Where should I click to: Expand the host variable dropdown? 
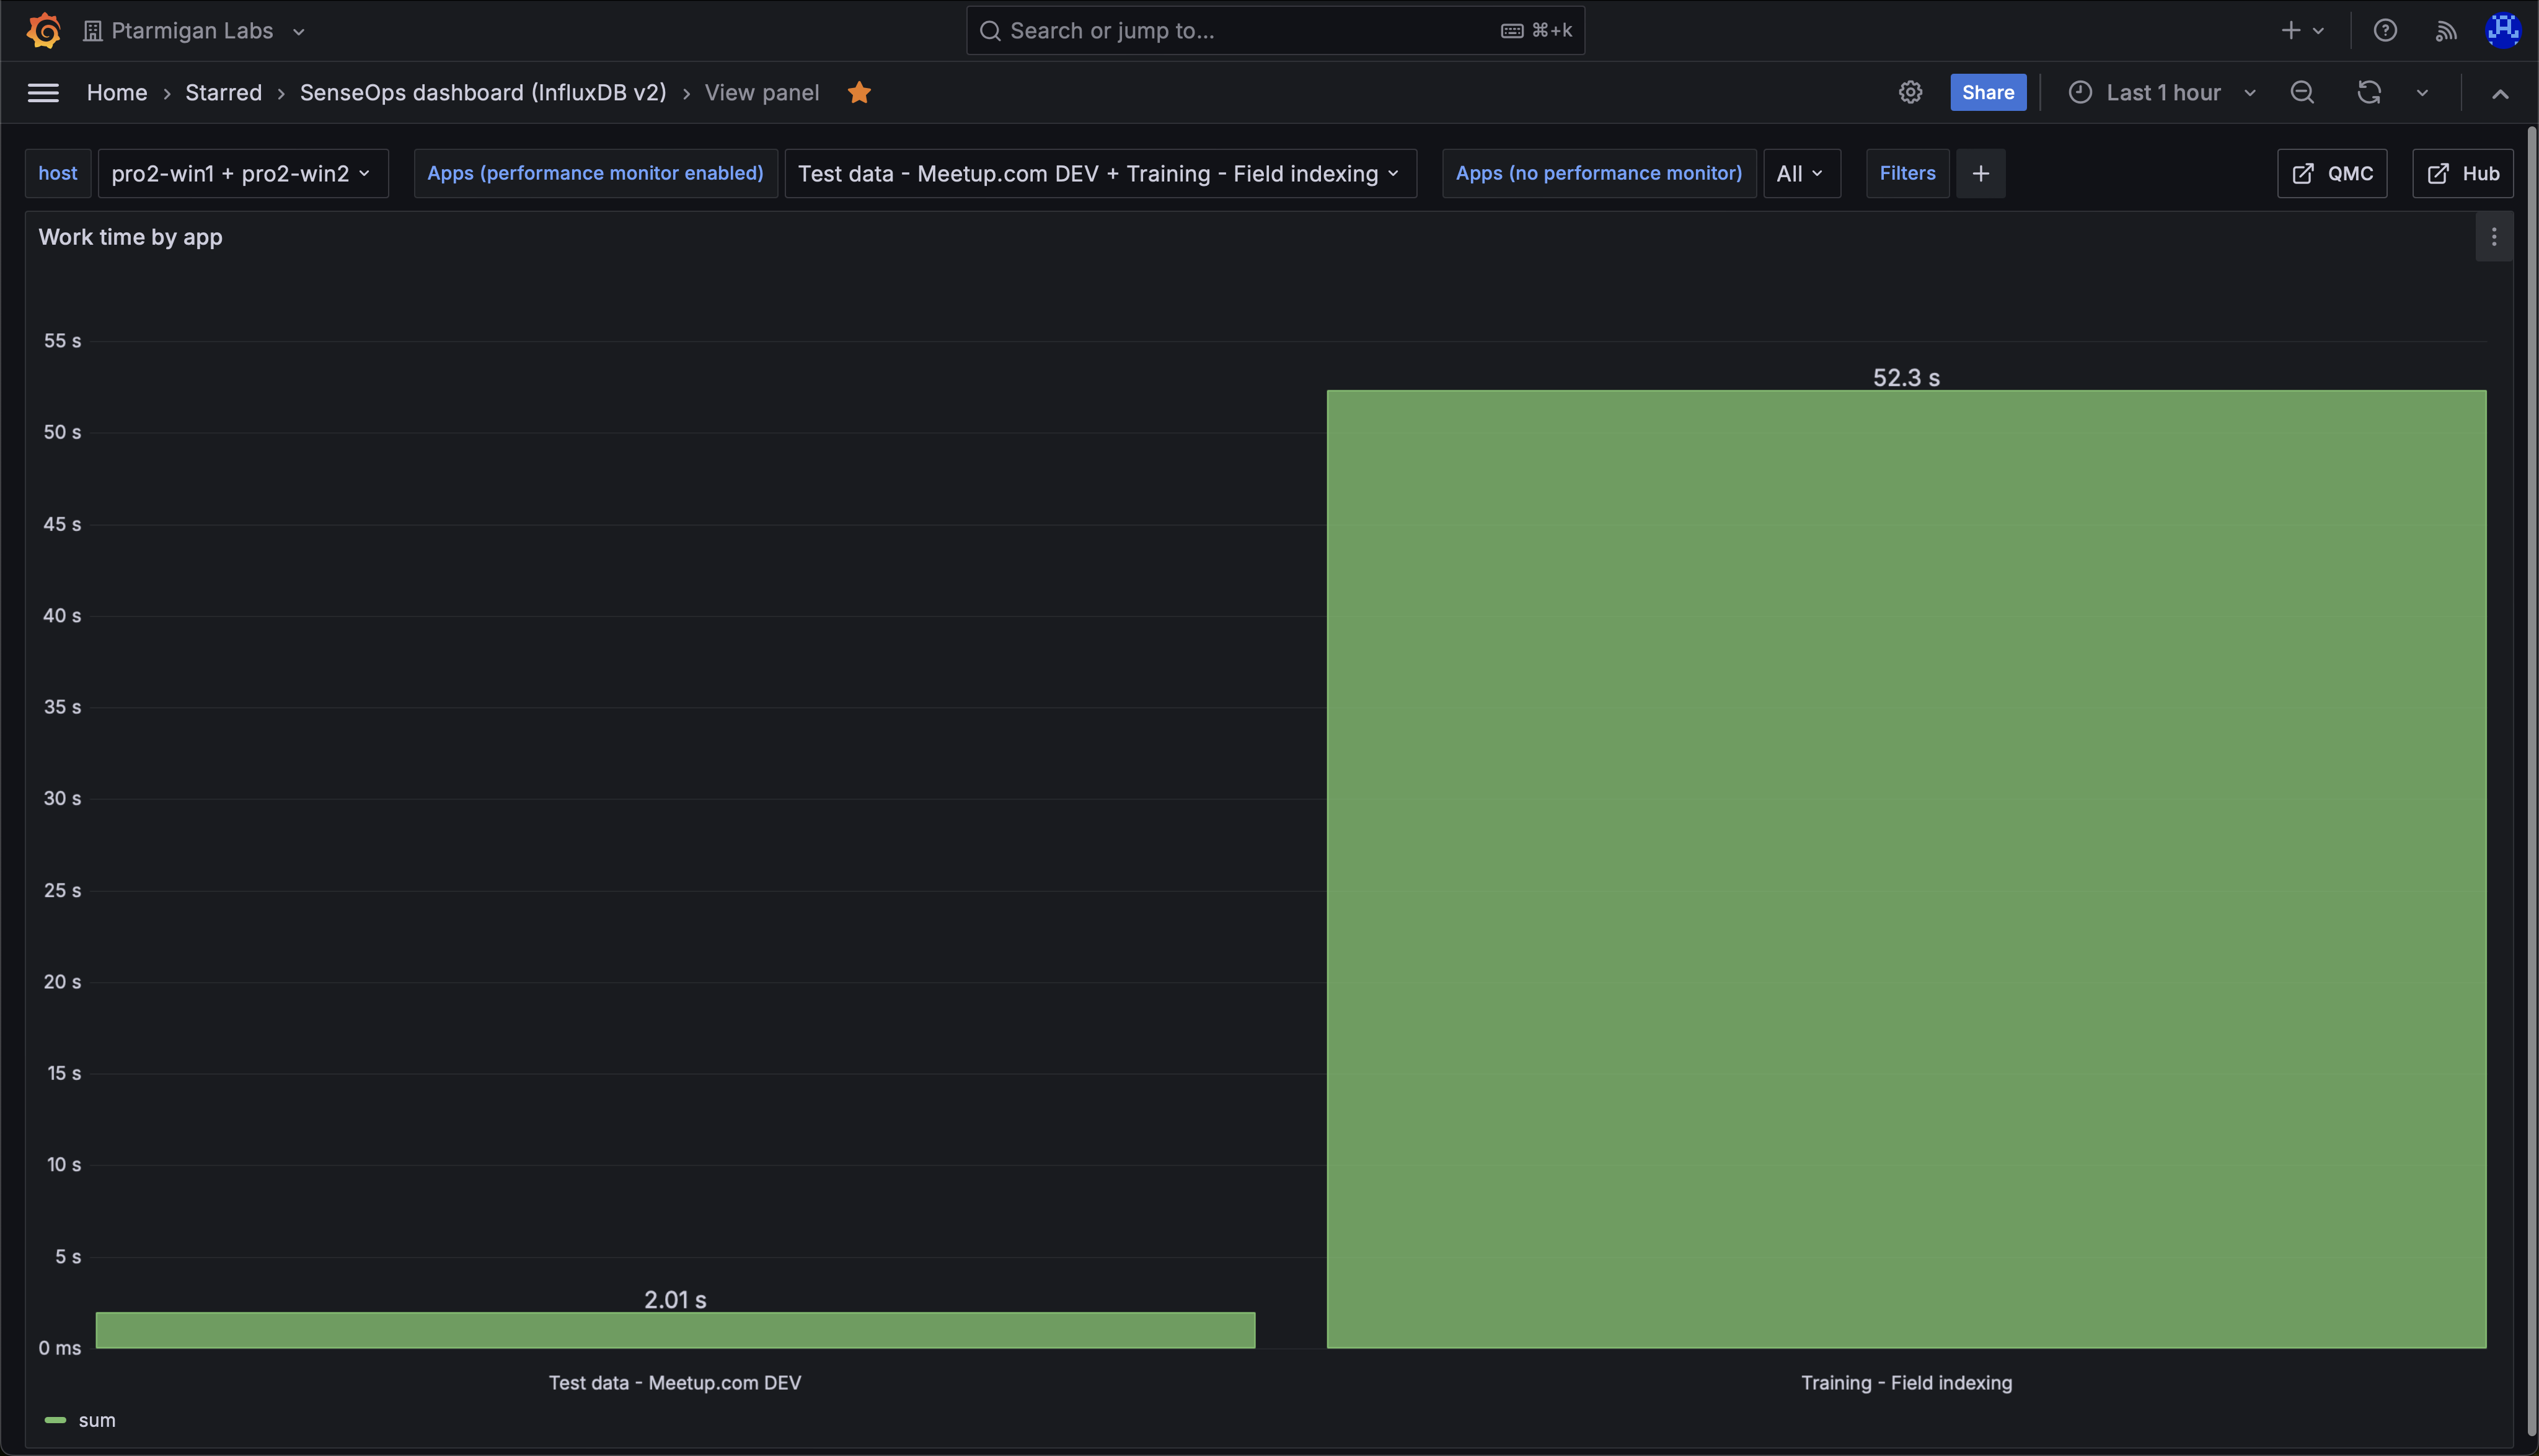(242, 174)
